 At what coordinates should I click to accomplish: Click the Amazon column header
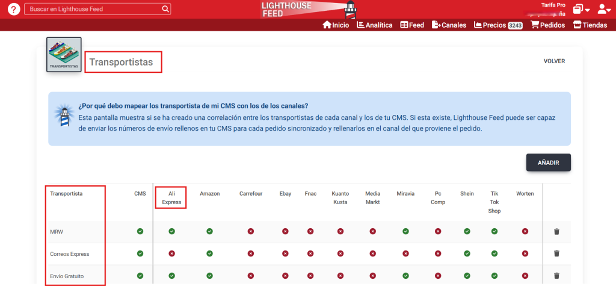point(210,193)
